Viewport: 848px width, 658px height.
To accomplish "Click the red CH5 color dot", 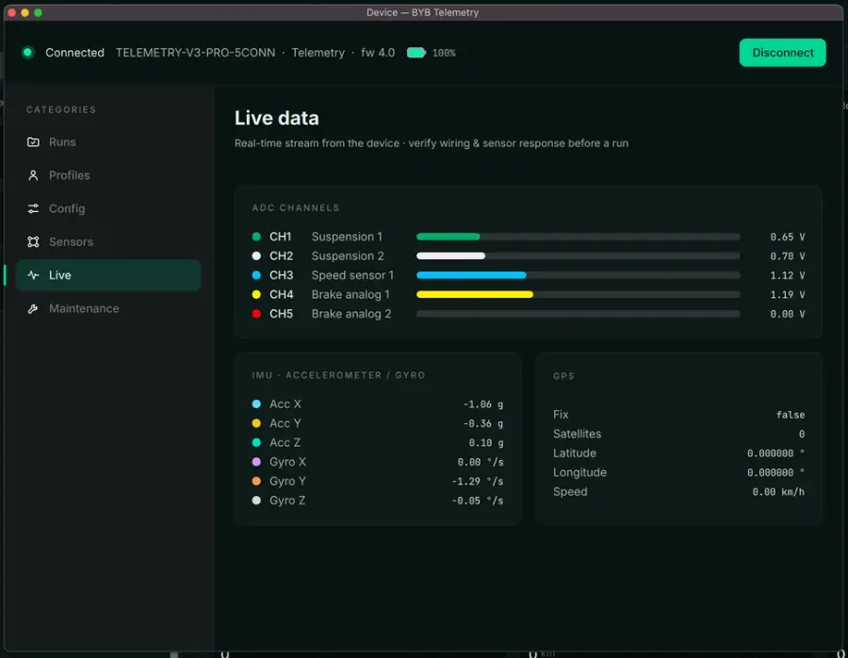I will point(256,314).
